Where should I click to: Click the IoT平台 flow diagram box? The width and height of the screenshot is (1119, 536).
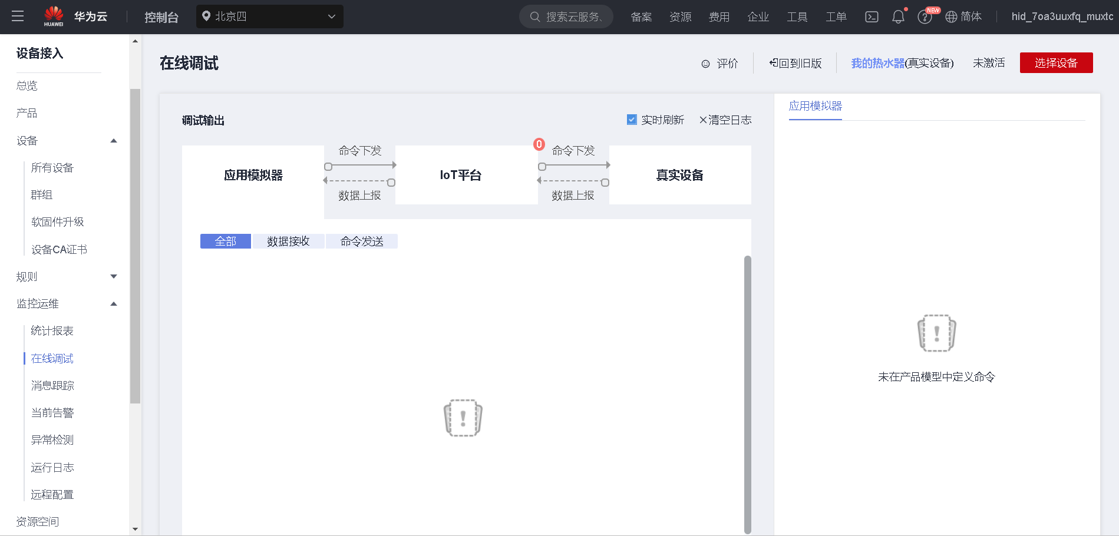pos(466,175)
